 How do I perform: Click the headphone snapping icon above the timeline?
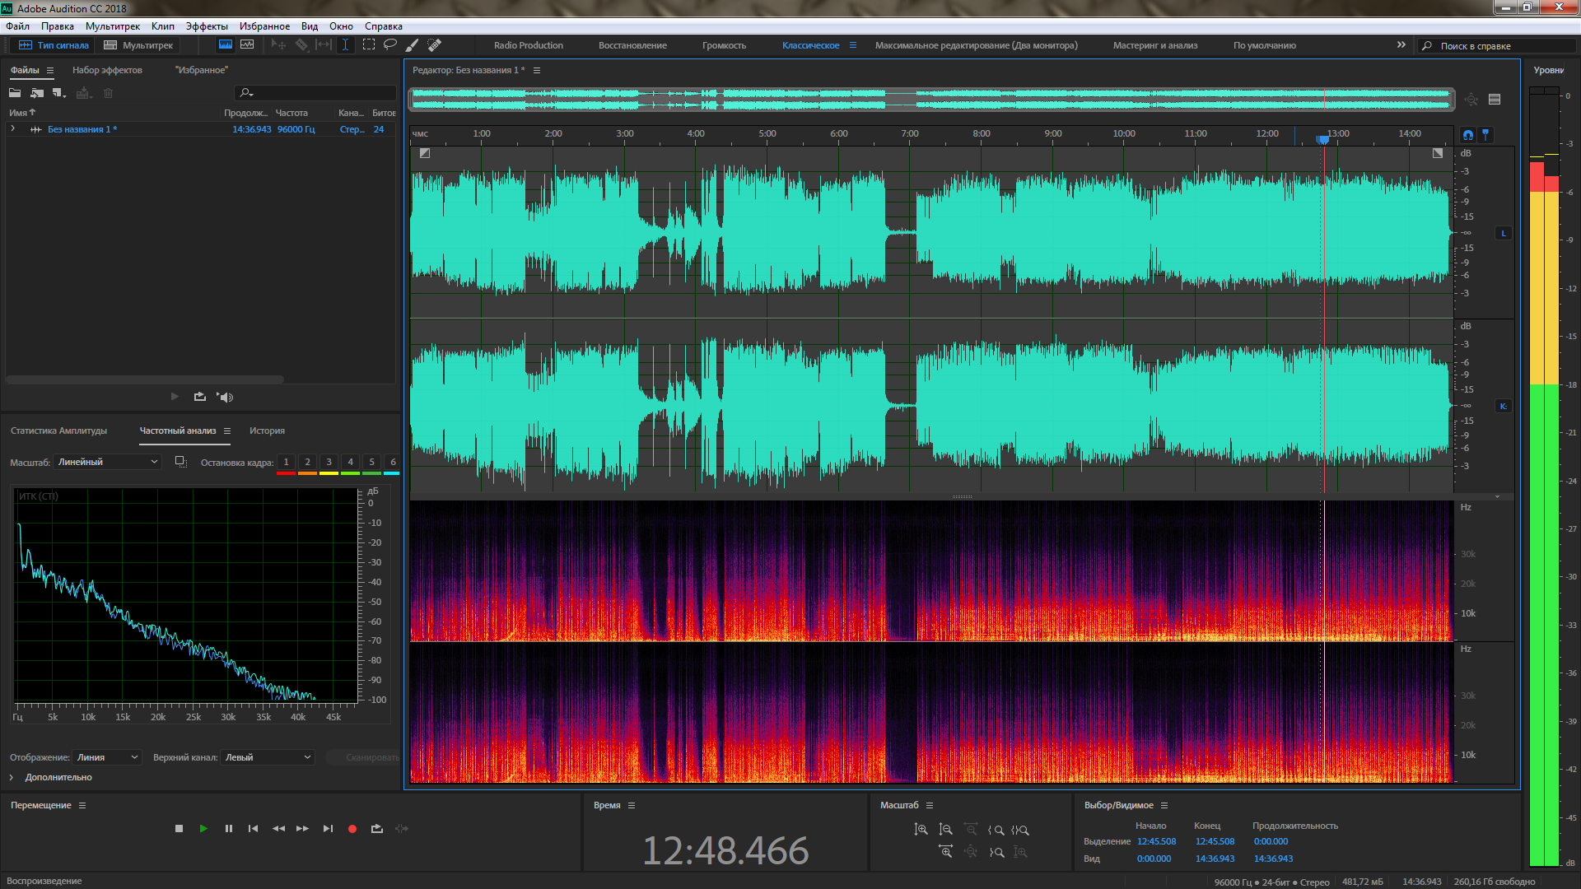pyautogui.click(x=1468, y=134)
